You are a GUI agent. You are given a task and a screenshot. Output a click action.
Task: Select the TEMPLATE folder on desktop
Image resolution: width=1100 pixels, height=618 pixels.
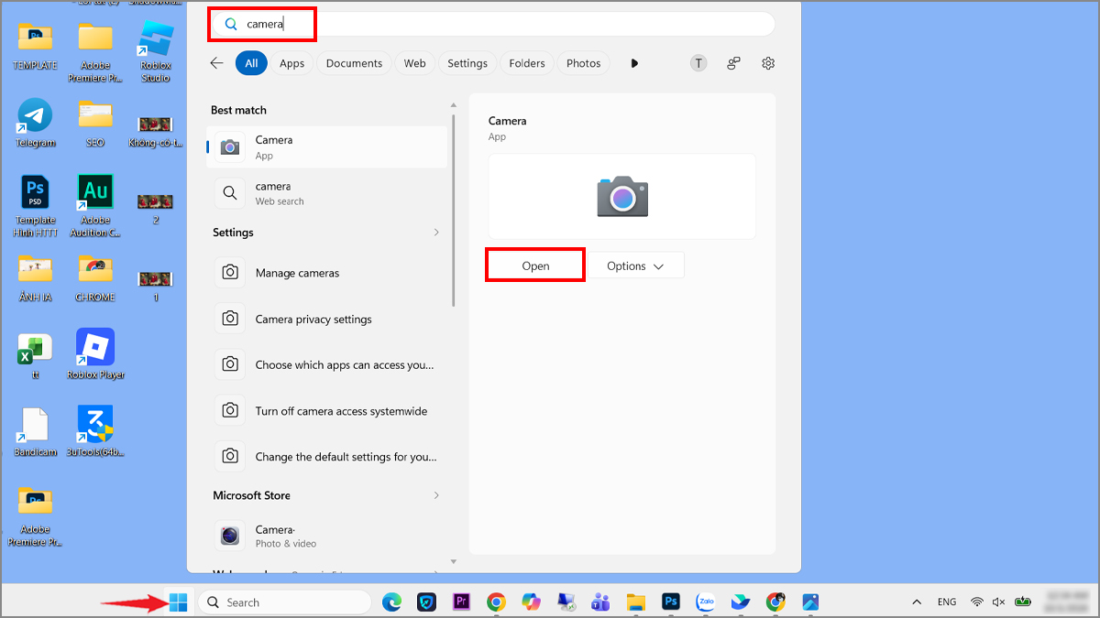tap(35, 46)
